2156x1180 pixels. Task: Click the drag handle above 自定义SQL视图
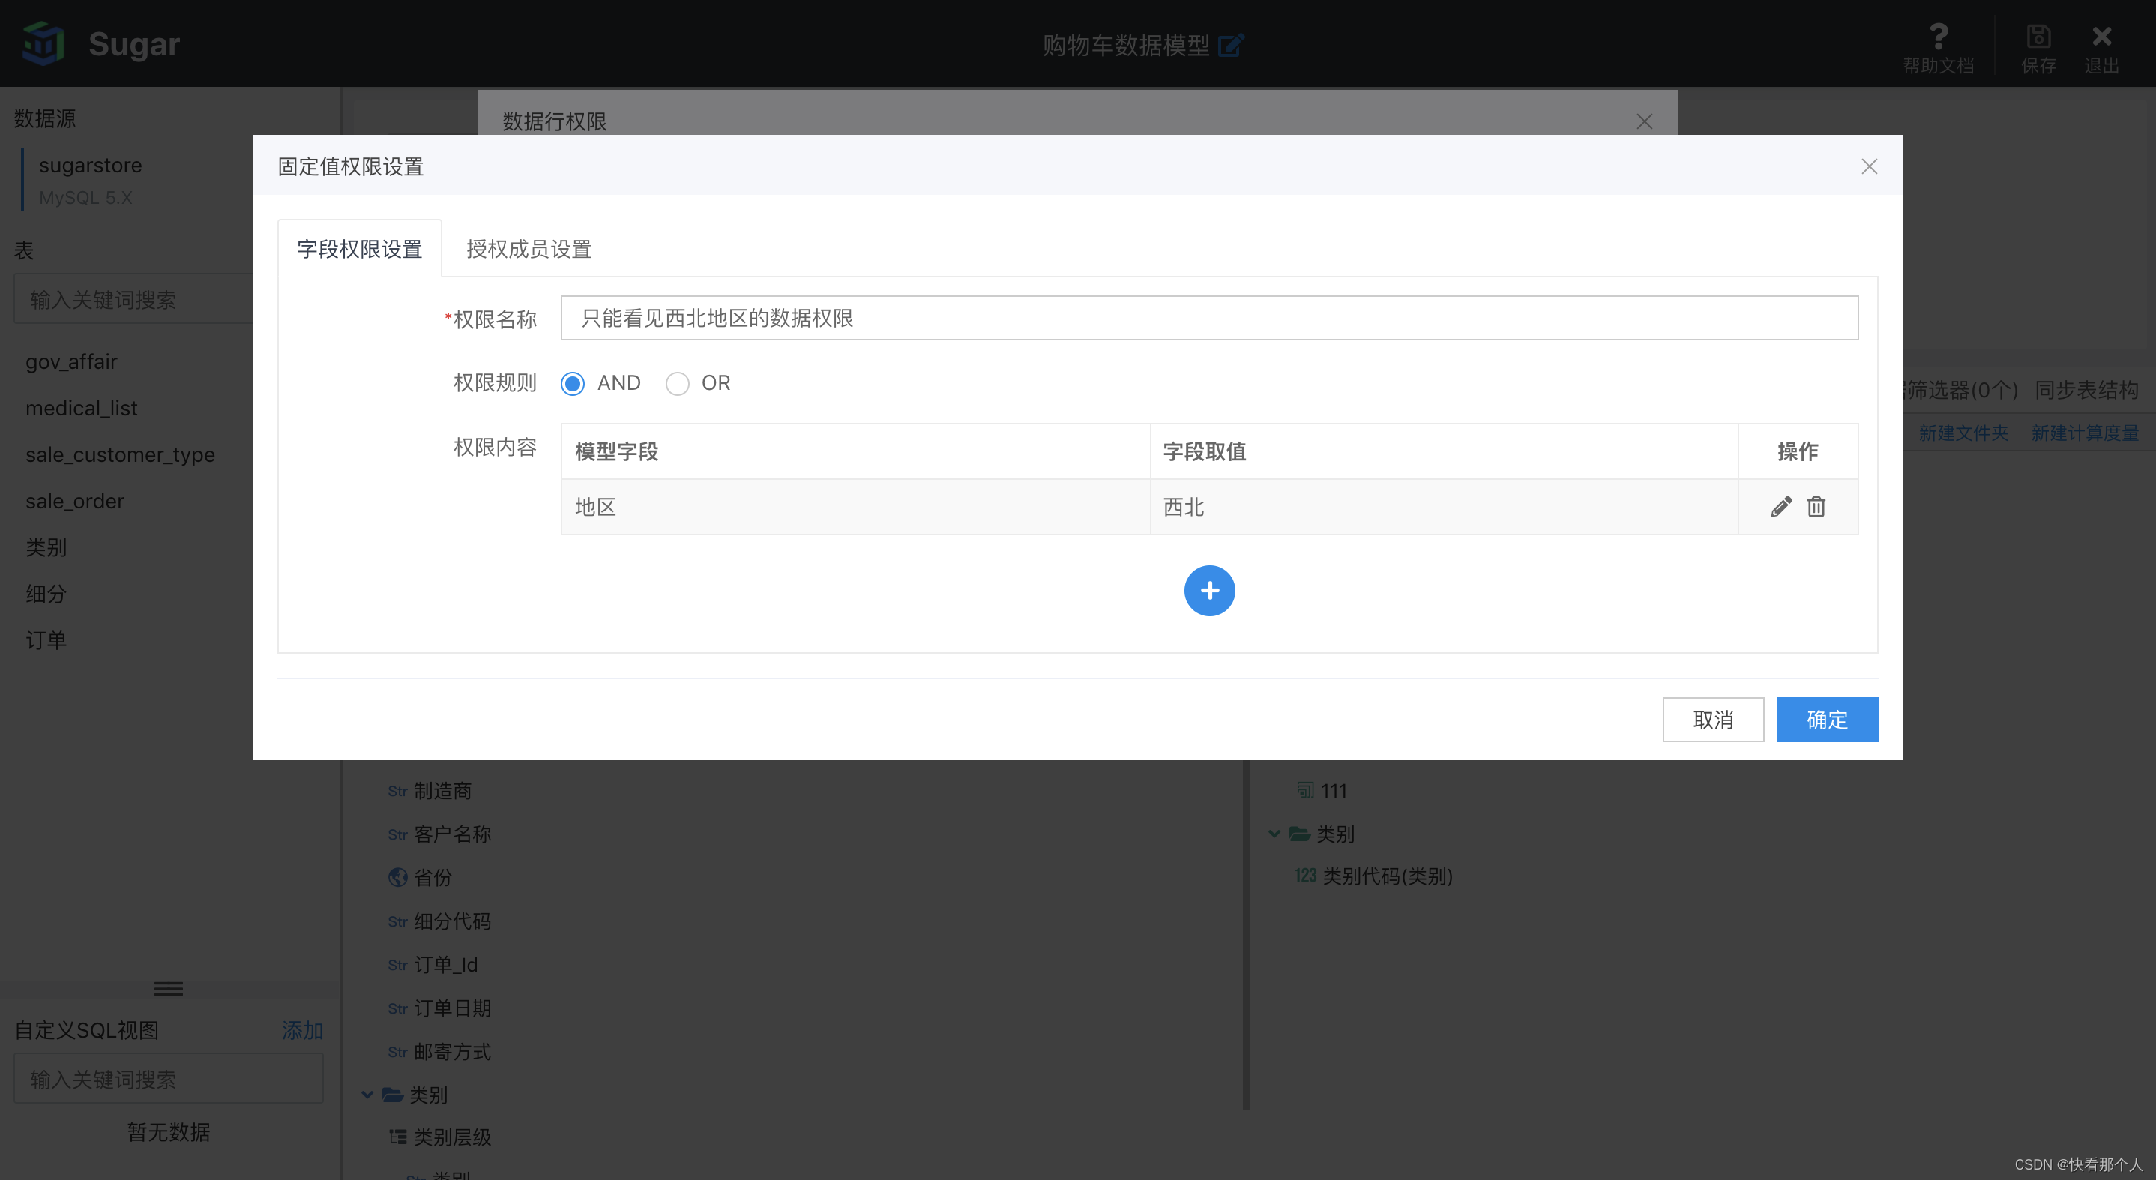(x=168, y=988)
